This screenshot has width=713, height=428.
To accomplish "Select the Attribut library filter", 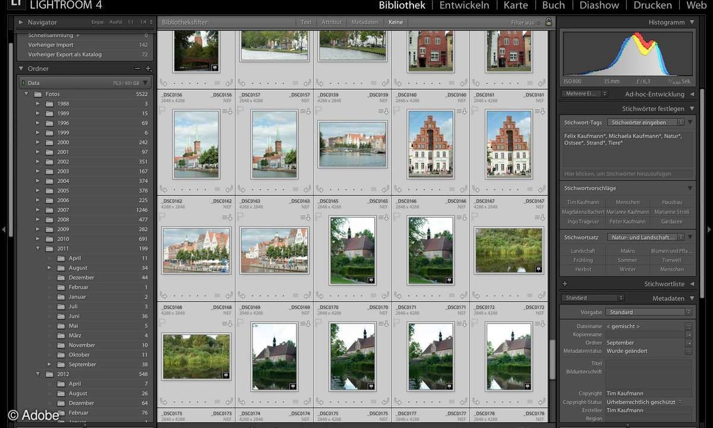I will coord(332,23).
